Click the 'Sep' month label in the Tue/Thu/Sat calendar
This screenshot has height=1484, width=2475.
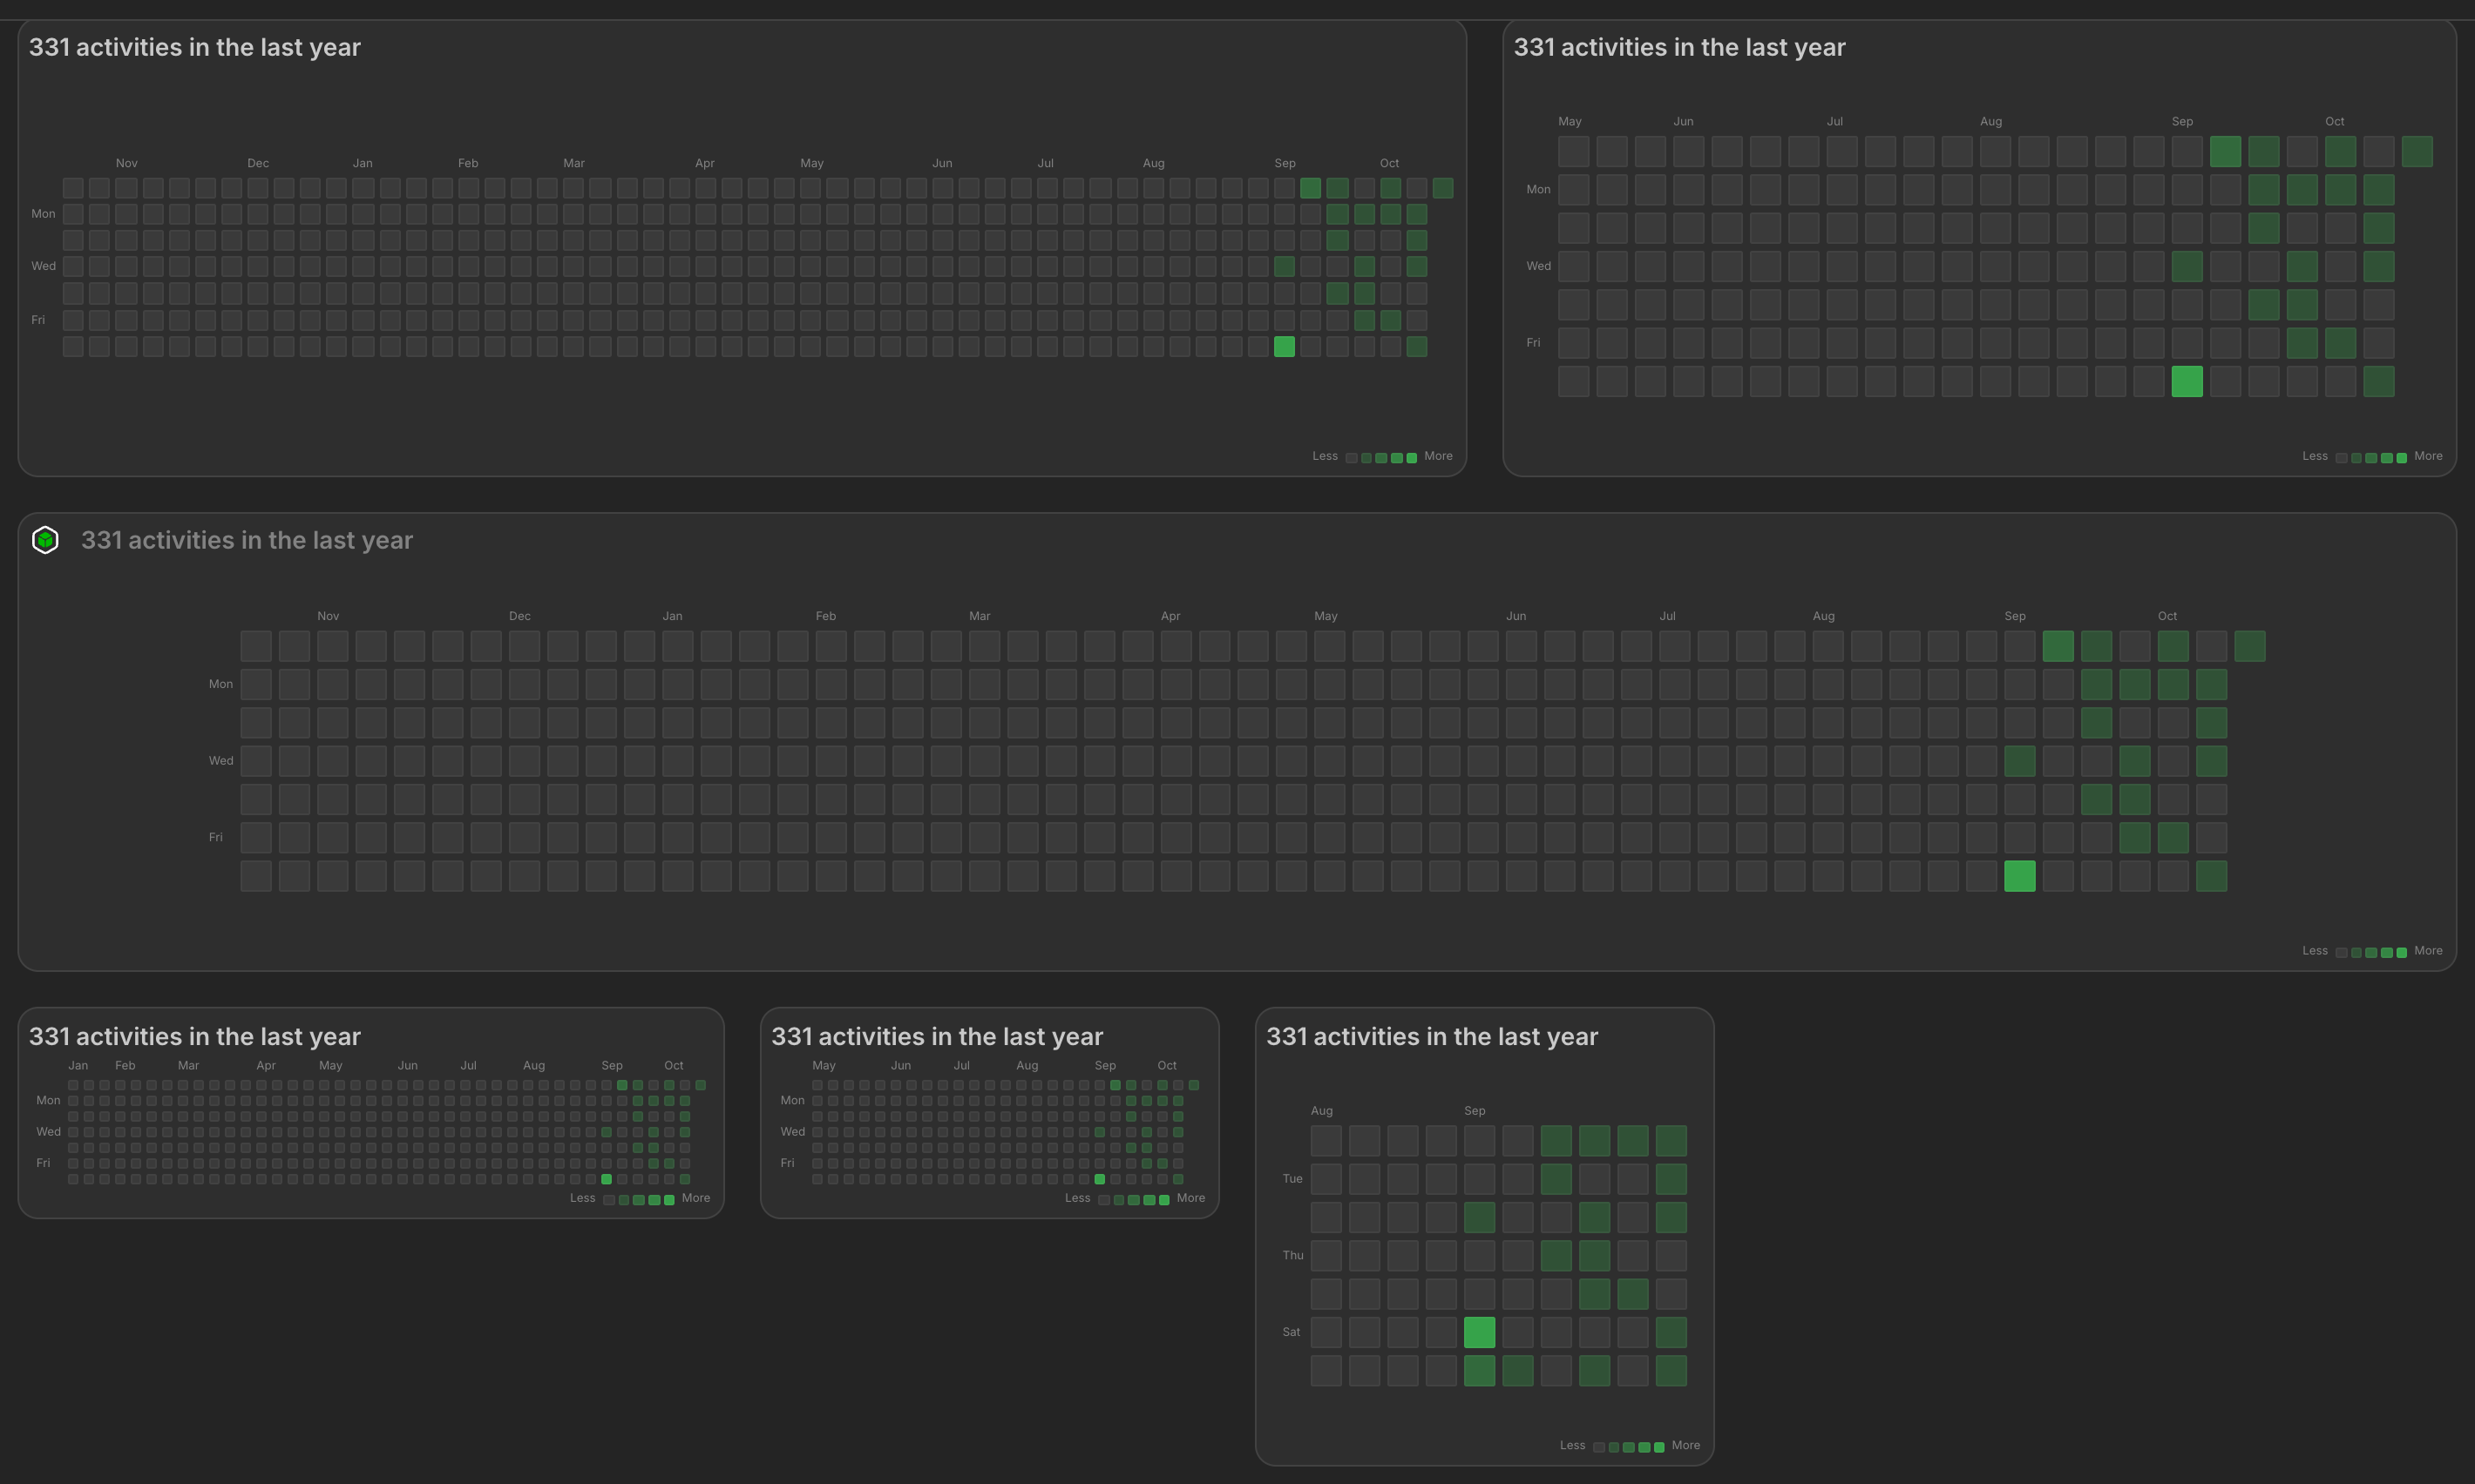tap(1475, 1111)
